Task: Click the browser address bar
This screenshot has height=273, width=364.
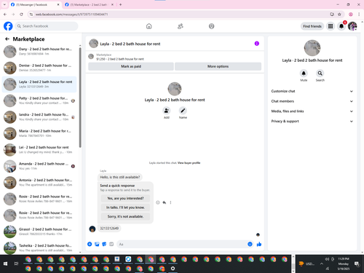Action: [x=181, y=15]
